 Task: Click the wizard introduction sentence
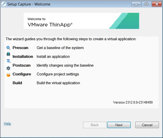coord(71,39)
